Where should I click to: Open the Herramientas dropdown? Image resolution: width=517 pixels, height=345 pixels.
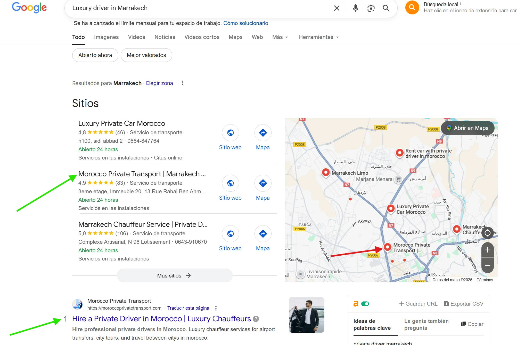[318, 37]
